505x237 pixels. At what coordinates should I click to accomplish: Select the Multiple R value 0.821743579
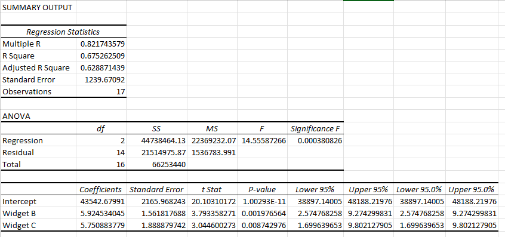(x=101, y=44)
